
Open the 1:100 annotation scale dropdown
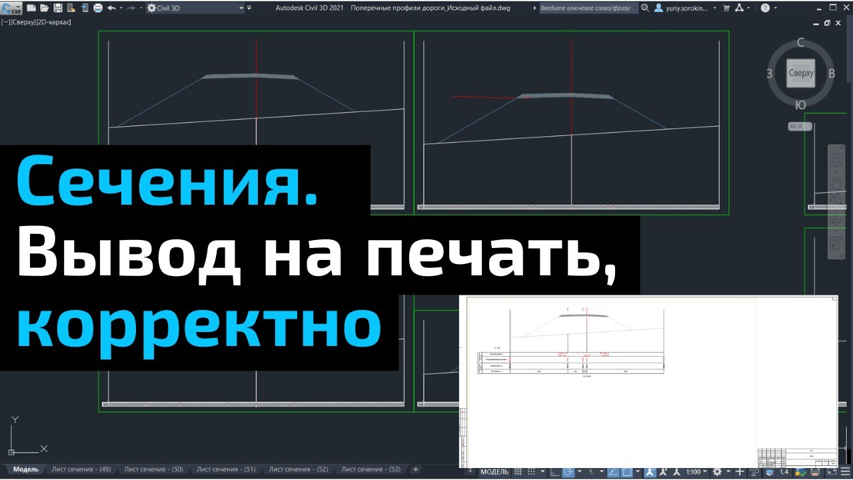(696, 472)
